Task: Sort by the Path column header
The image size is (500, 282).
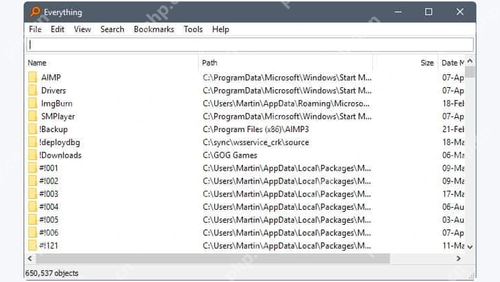Action: point(286,63)
